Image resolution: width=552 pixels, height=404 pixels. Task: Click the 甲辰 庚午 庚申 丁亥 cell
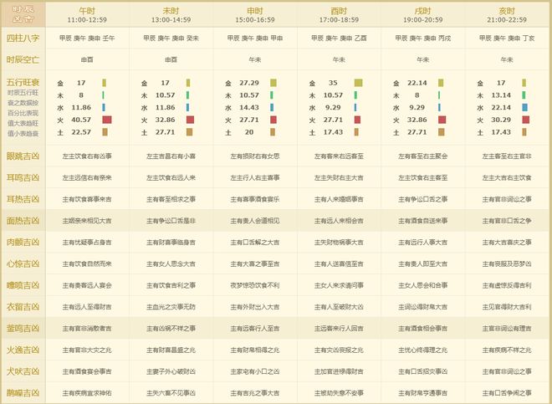coord(507,38)
